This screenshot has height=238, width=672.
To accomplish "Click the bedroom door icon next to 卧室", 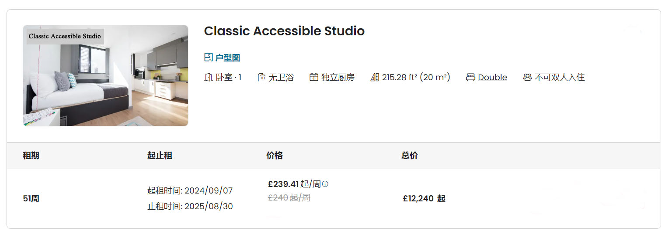I will tap(208, 78).
